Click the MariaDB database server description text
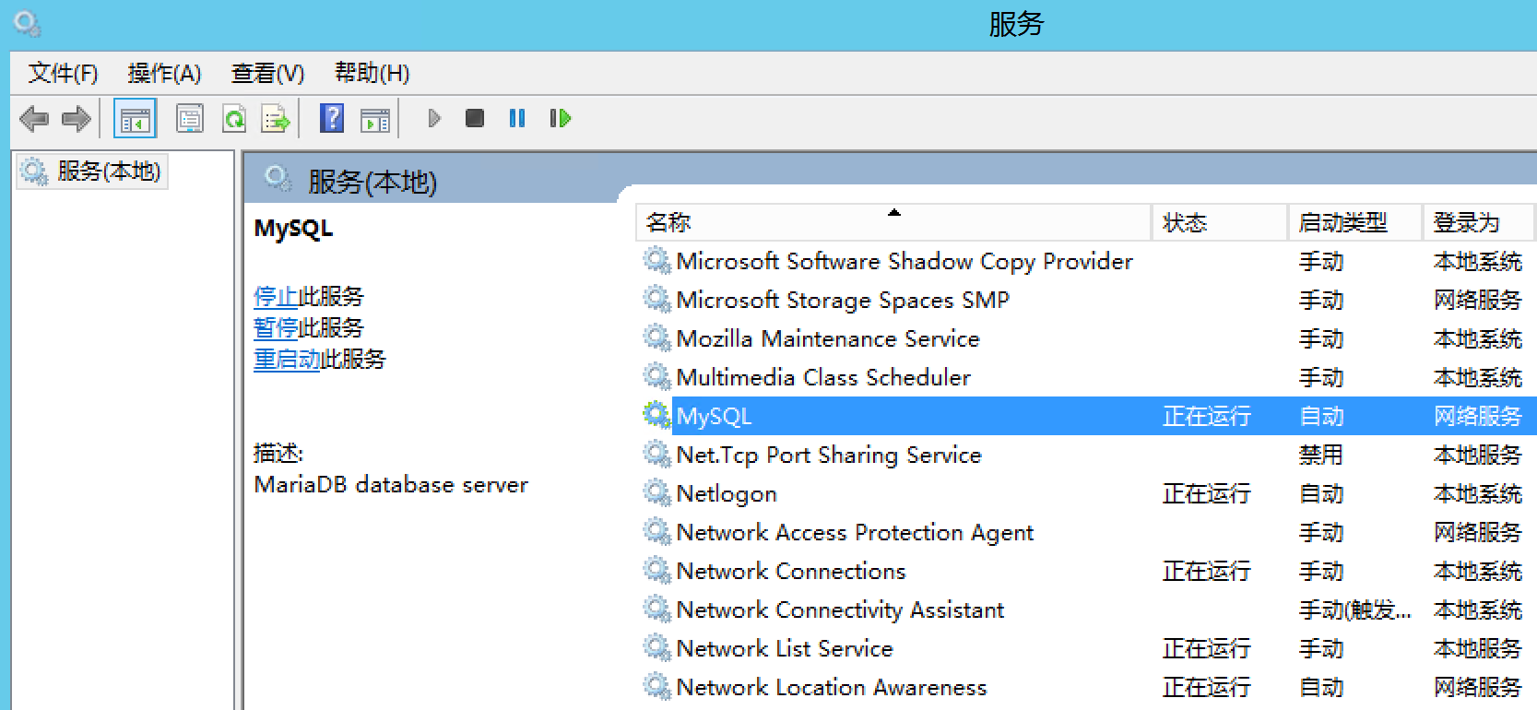Image resolution: width=1537 pixels, height=710 pixels. pos(391,484)
